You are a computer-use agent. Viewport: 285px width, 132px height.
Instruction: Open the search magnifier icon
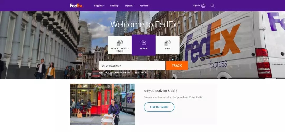click(212, 6)
